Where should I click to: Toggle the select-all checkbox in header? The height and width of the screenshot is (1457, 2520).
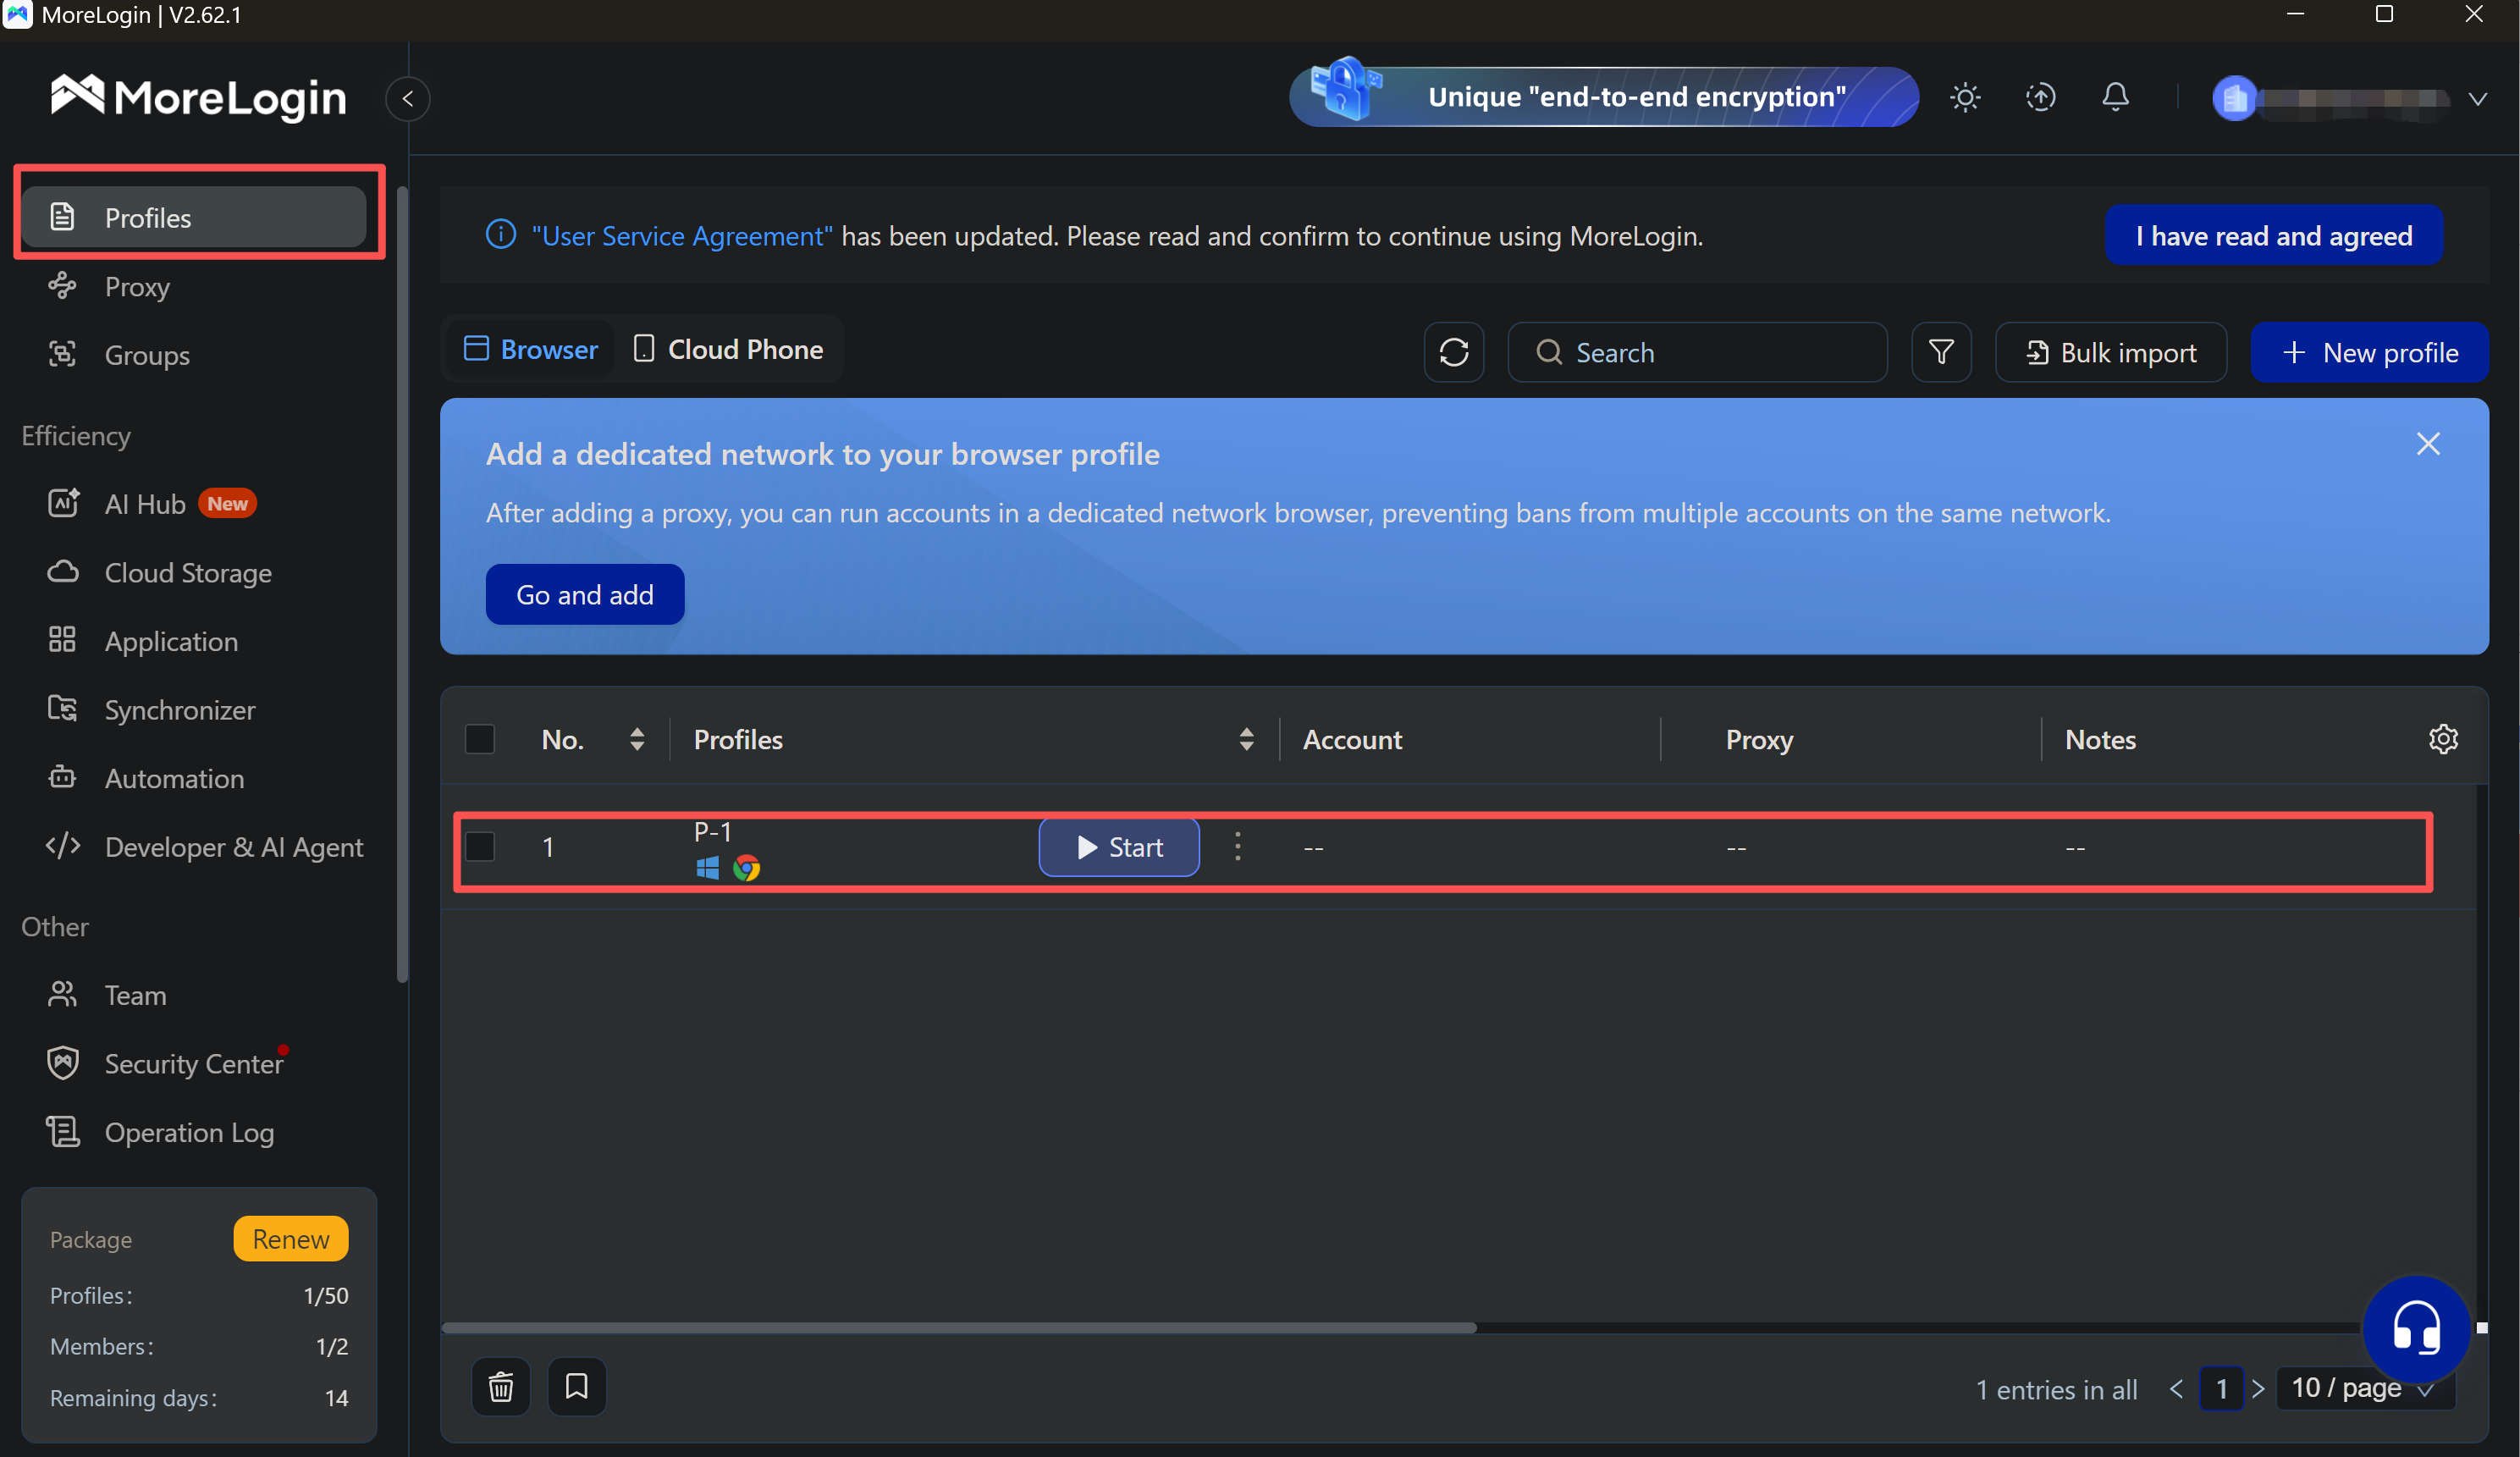coord(480,739)
